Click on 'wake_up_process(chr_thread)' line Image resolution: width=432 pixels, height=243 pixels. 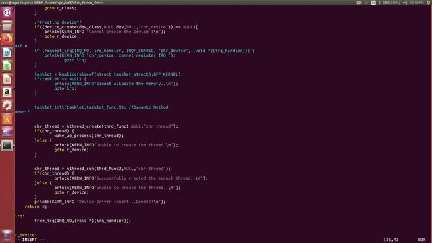click(88, 136)
